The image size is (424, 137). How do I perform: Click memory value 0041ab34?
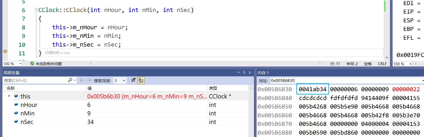pos(313,89)
